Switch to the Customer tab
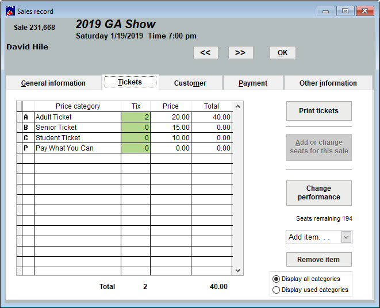The image size is (380, 308). (x=190, y=83)
